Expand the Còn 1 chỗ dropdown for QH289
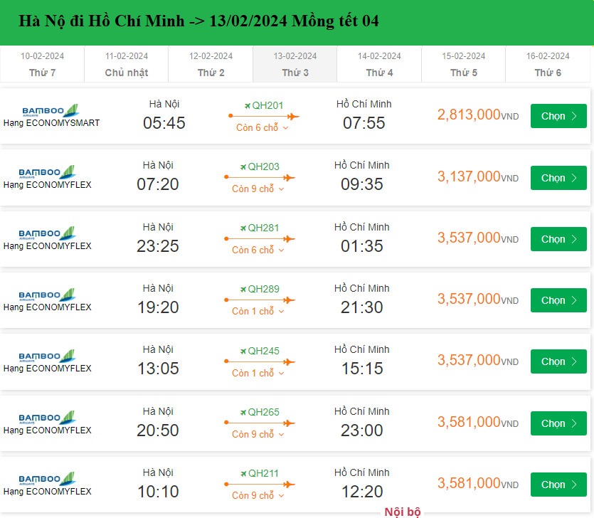Viewport: 594px width, 518px height. coord(258,312)
